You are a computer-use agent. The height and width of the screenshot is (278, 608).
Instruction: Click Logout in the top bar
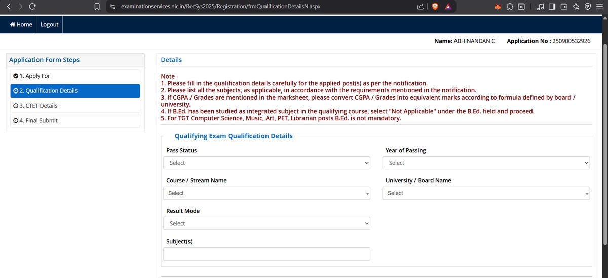pos(49,24)
